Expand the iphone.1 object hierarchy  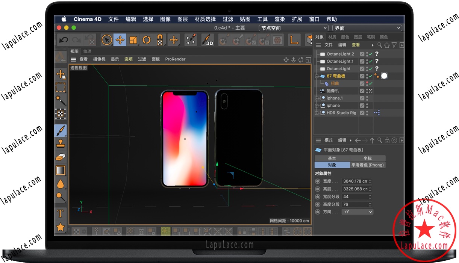[317, 98]
